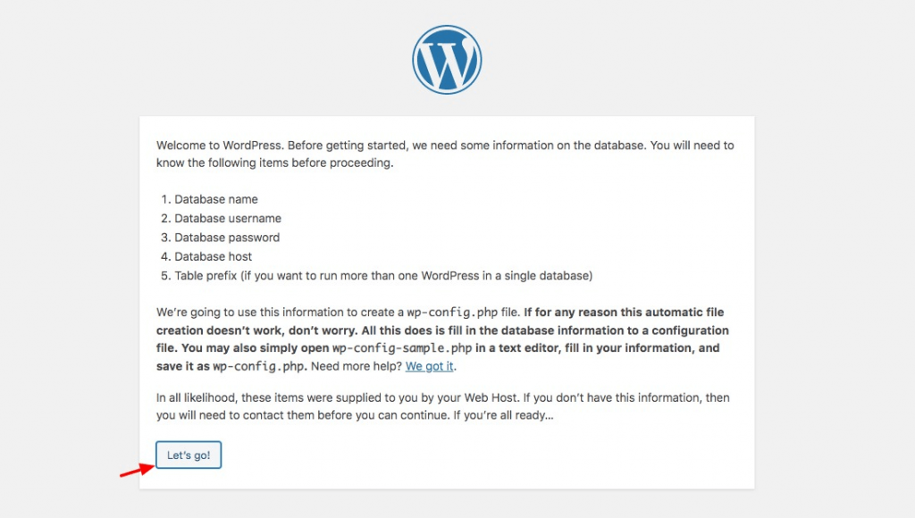Screen dimensions: 915x518
Task: Click the gray background outside the card
Action: tap(63, 268)
